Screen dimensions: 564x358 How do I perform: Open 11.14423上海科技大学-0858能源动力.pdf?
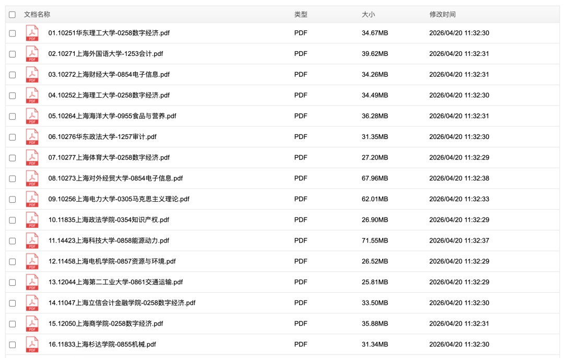tap(109, 240)
